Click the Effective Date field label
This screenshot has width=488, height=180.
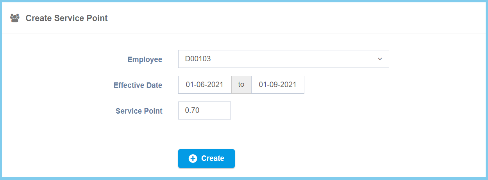click(138, 86)
